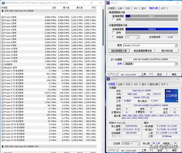Select the CPU [#0]: Intel Core i9-12900K: DTS row

(49, 146)
